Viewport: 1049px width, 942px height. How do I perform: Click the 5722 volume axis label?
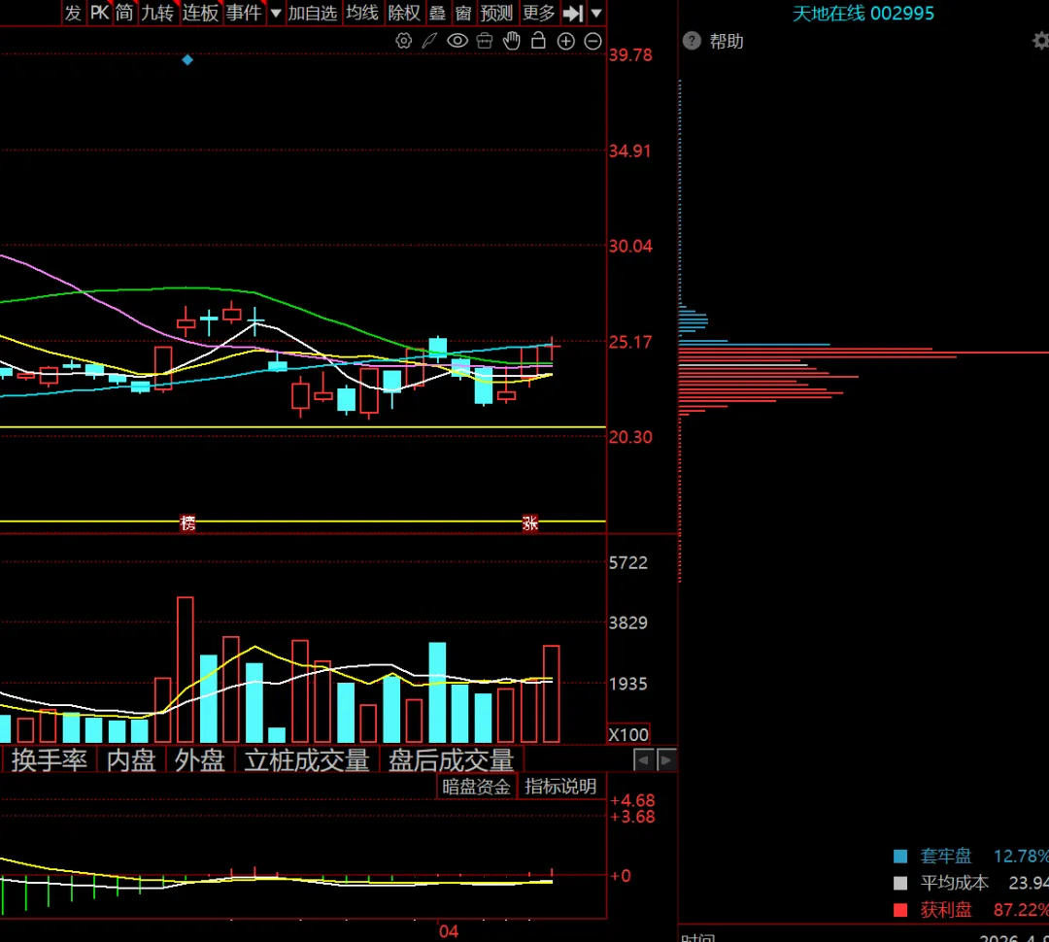tap(628, 563)
